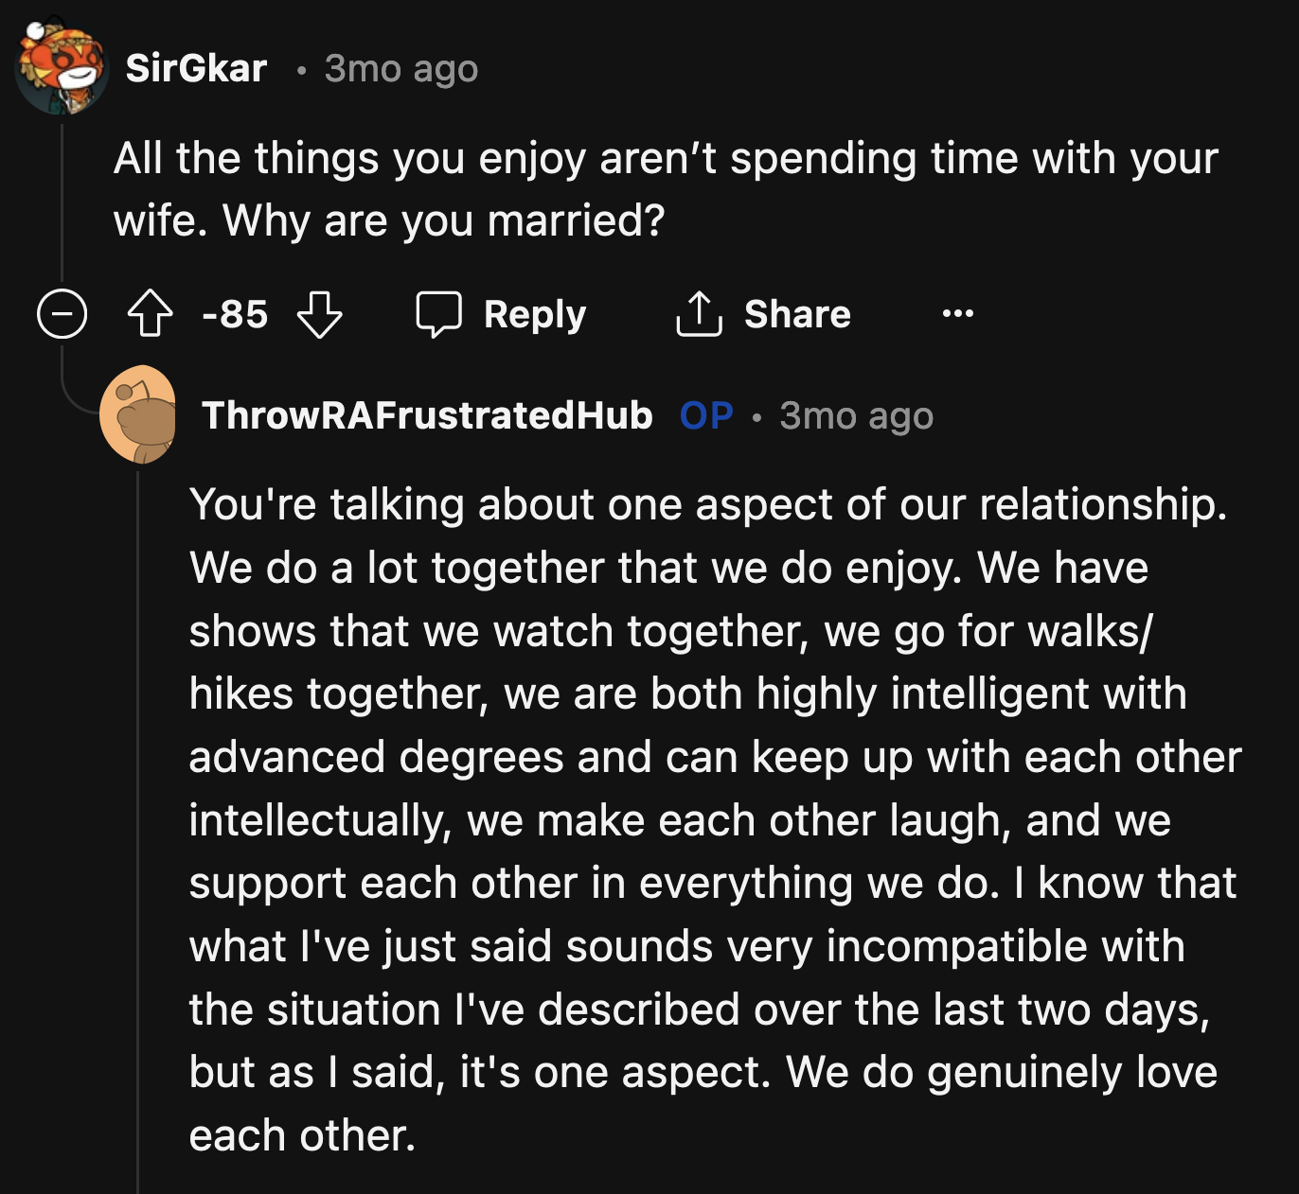The width and height of the screenshot is (1299, 1194).
Task: Click the '-85' vote score
Action: click(234, 314)
